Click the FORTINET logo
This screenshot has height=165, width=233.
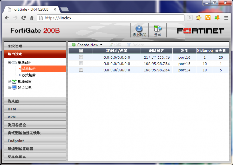[200, 31]
